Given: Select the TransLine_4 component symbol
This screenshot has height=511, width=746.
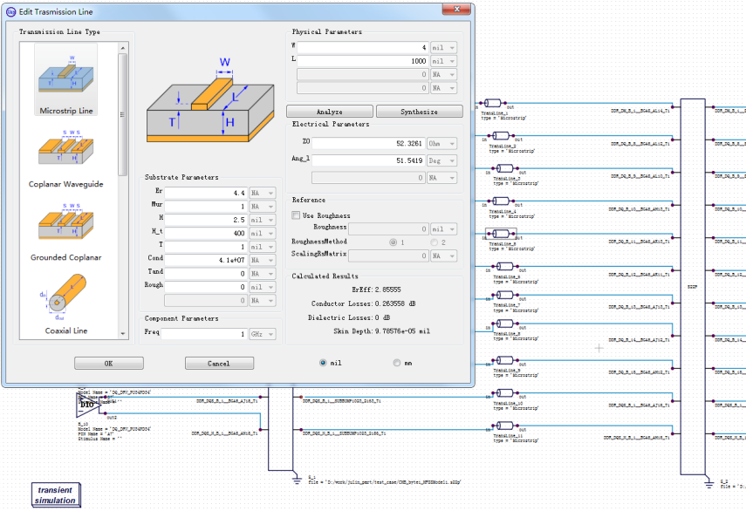Looking at the screenshot, I should click(x=500, y=201).
